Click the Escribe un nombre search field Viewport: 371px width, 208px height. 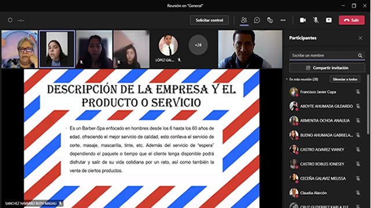[327, 55]
